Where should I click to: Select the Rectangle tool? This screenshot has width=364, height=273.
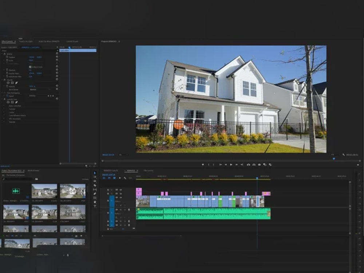(95, 198)
